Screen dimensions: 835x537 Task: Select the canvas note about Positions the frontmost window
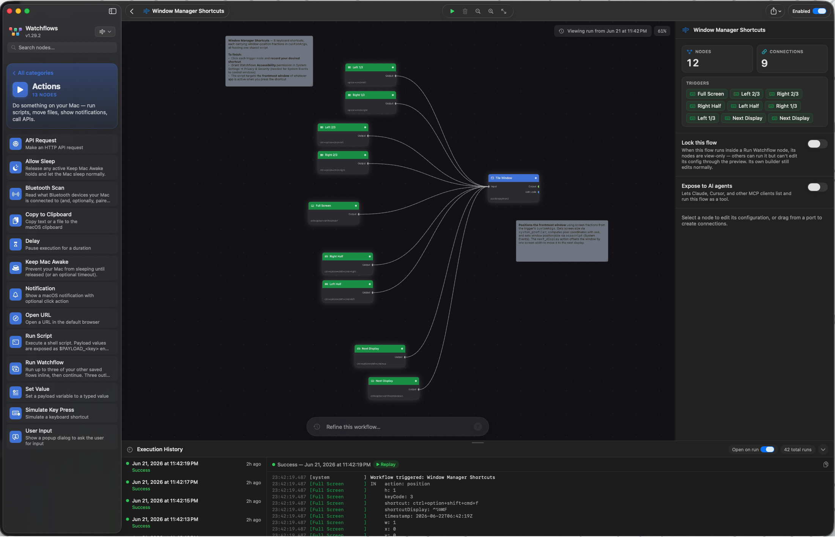click(562, 241)
